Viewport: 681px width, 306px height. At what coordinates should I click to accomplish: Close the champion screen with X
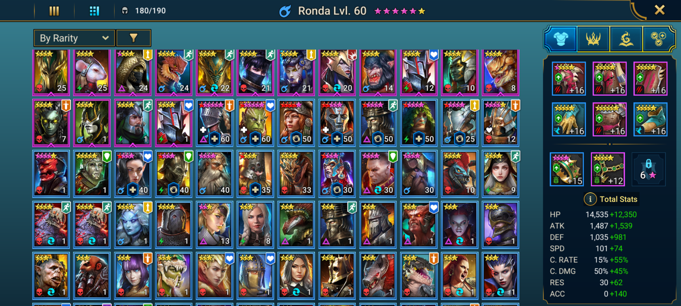(660, 10)
